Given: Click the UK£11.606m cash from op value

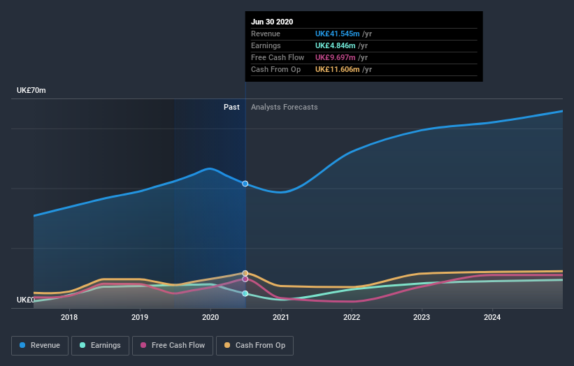Looking at the screenshot, I should pyautogui.click(x=338, y=69).
